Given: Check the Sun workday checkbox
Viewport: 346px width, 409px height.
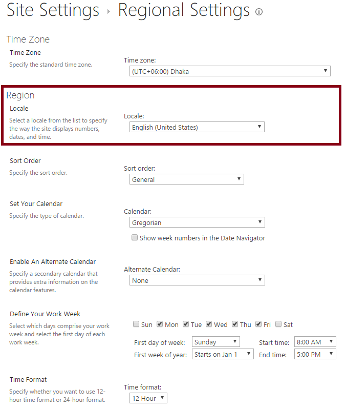Looking at the screenshot, I should 136,324.
